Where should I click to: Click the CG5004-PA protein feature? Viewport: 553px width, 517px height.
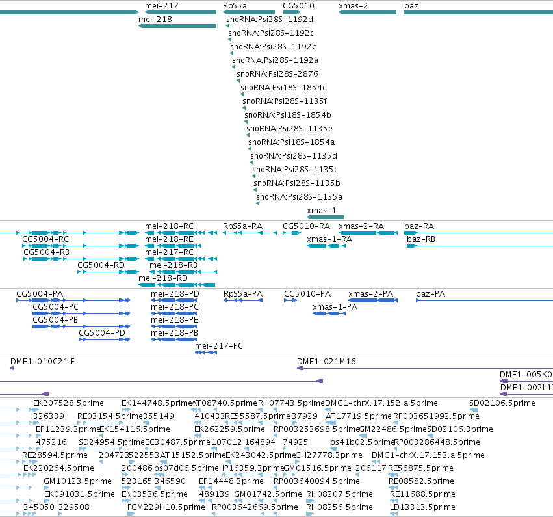tap(73, 300)
